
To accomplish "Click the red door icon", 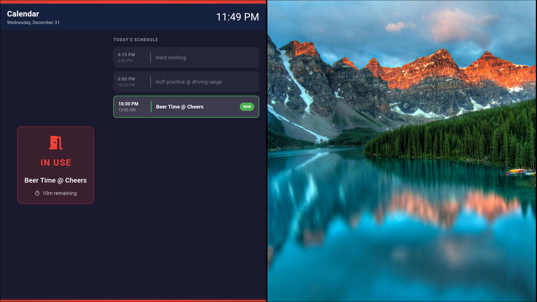I will point(56,143).
